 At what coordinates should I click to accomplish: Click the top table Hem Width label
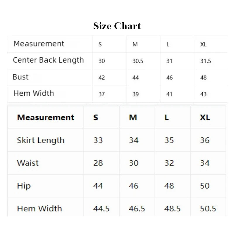(34, 93)
